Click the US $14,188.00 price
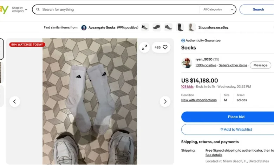274x165 pixels. coord(200,80)
